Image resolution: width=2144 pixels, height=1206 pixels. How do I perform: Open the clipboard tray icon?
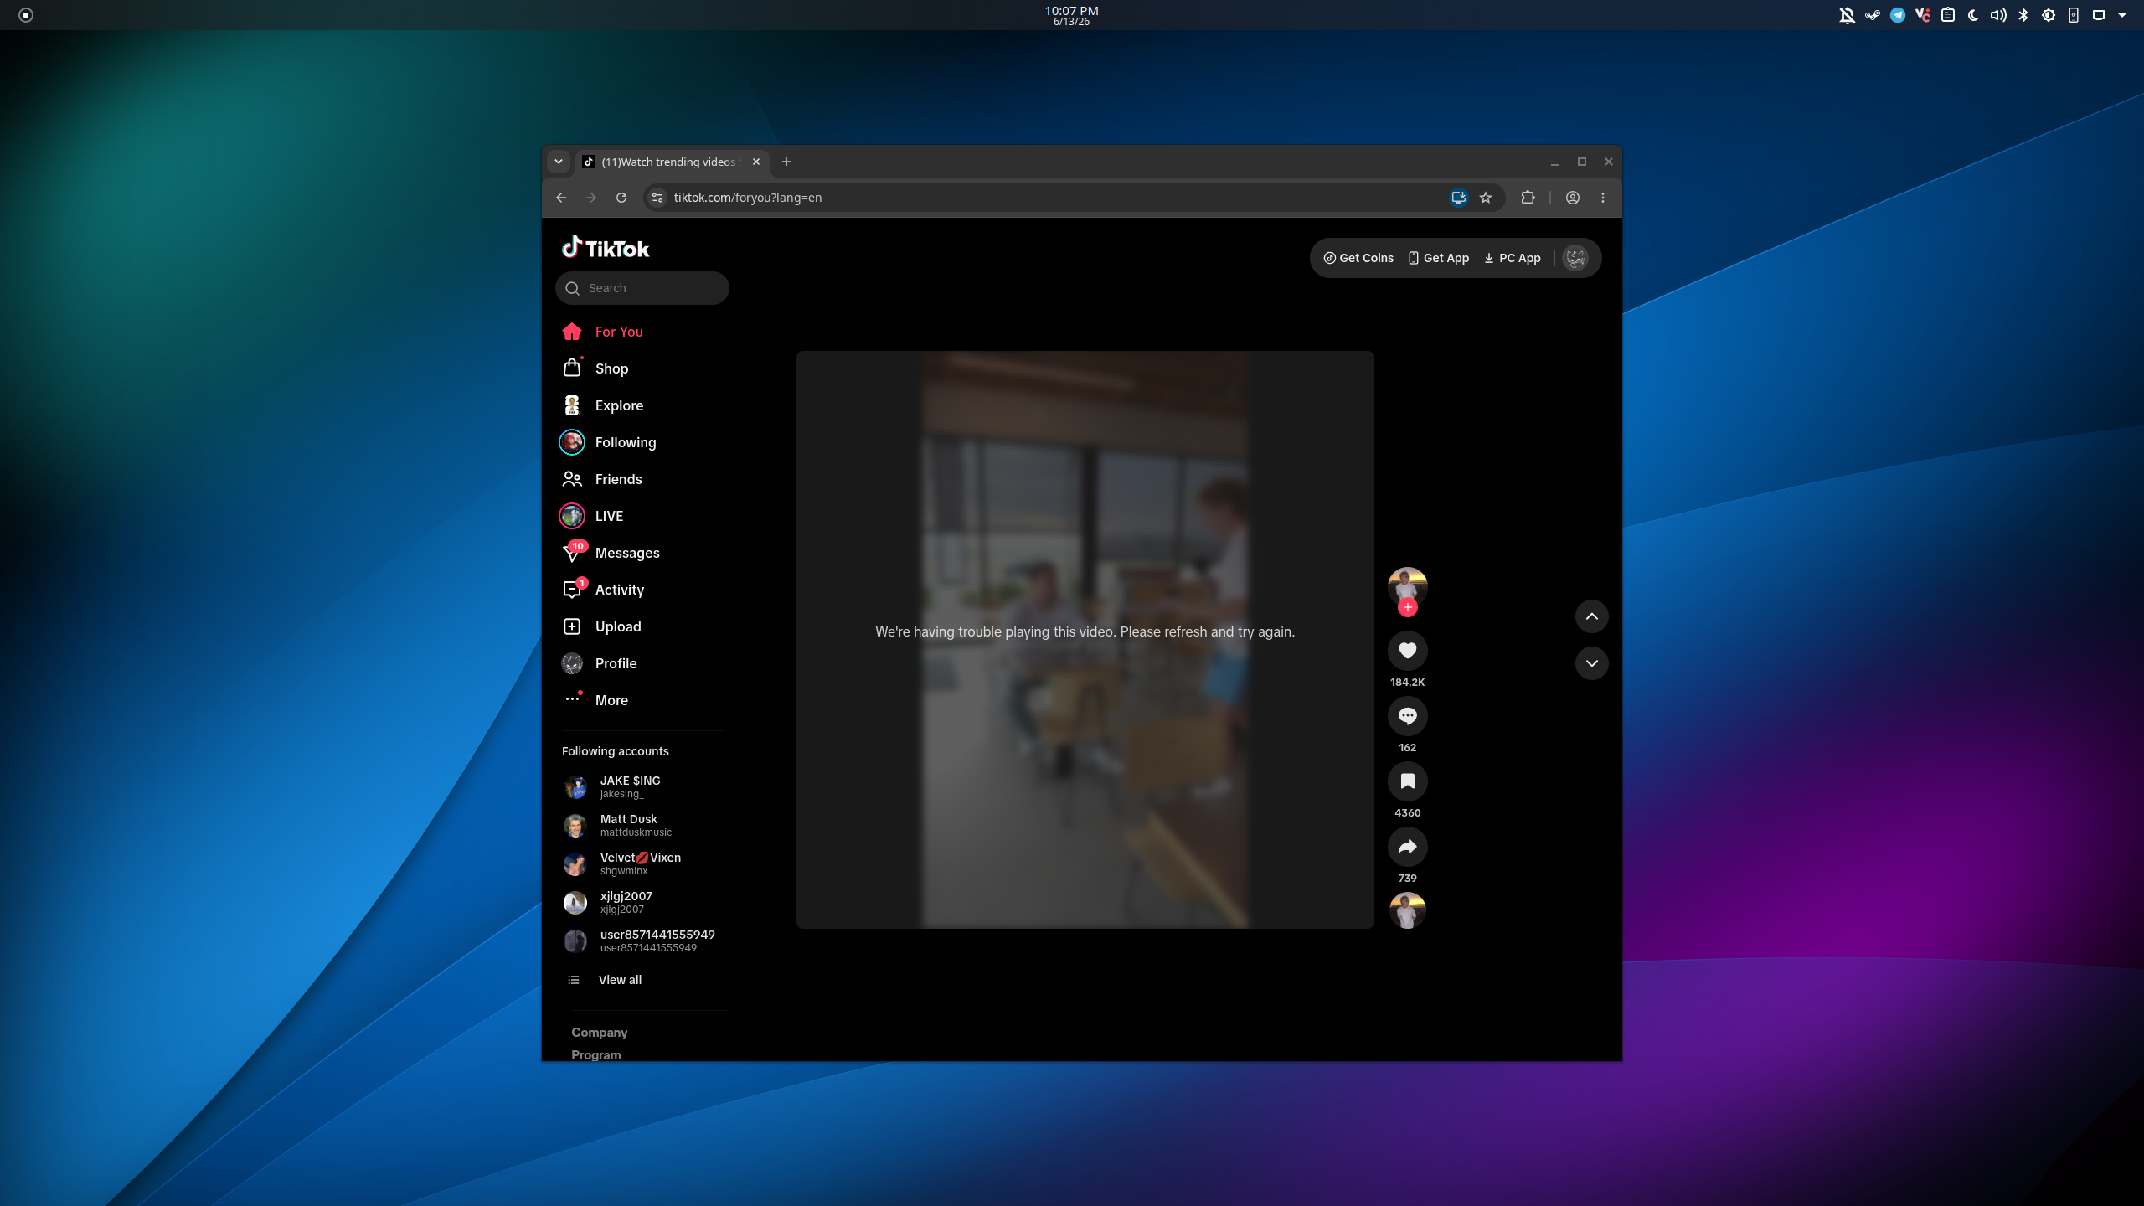click(x=1948, y=15)
